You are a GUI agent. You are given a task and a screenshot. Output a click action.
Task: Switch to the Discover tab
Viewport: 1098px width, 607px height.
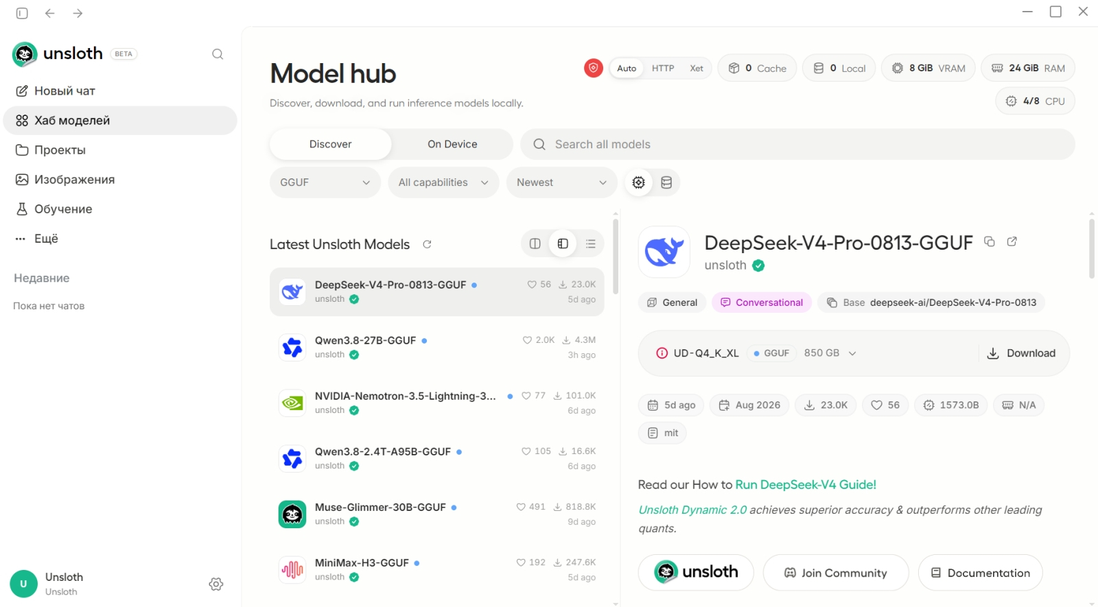coord(331,144)
